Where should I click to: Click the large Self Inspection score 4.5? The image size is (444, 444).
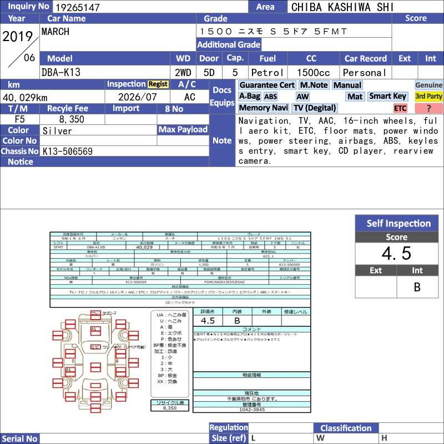(396, 253)
